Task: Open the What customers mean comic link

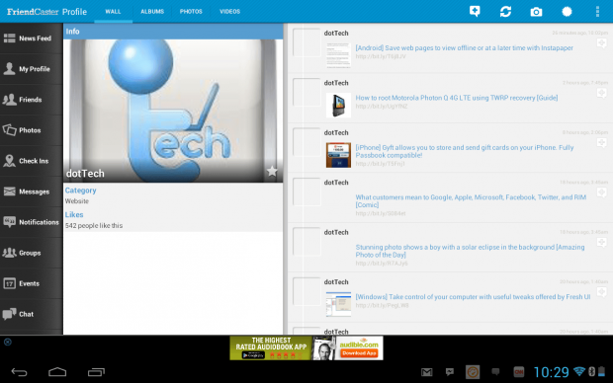Action: (x=471, y=201)
